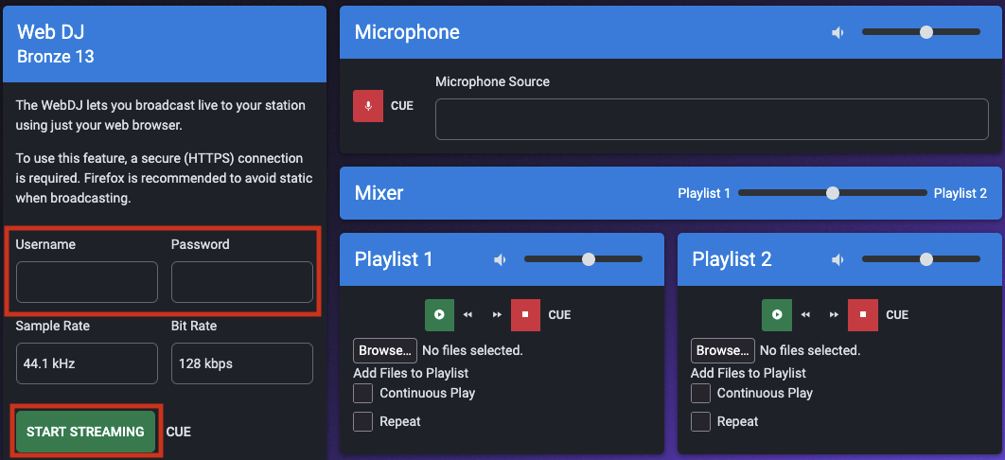Click the rewind icon in Playlist 2
Screen dimensions: 1005x460
(x=805, y=314)
